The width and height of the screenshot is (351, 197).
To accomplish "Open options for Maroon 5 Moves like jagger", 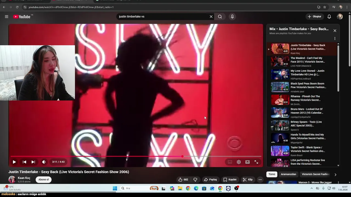I will [338, 182].
